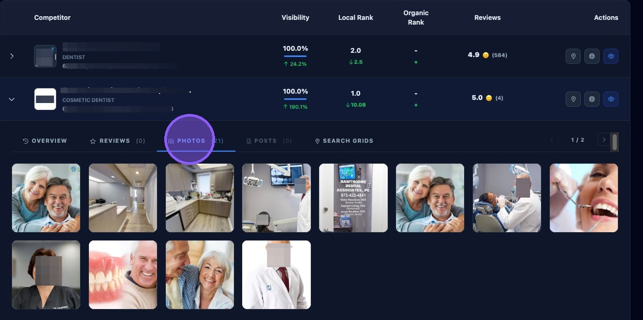
Task: Expand the Dentist competitor row chevron
Action: pyautogui.click(x=12, y=56)
